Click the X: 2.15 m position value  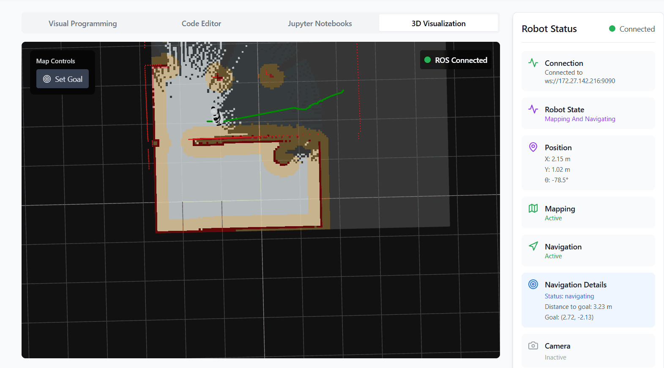click(557, 159)
